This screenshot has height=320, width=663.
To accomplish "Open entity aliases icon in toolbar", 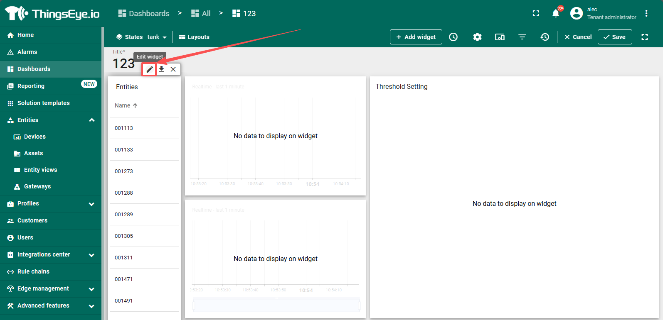I will point(500,37).
